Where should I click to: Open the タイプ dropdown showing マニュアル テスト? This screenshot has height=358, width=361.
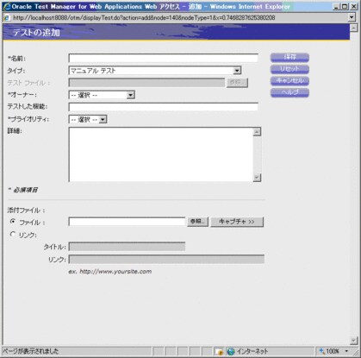click(155, 71)
